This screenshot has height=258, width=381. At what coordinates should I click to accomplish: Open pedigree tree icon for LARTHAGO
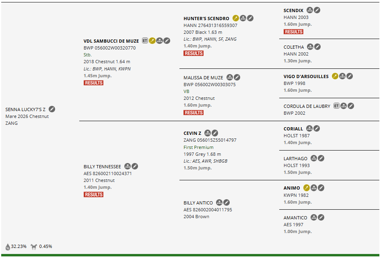click(x=314, y=158)
